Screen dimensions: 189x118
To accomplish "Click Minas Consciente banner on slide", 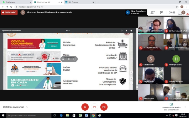I will (x=34, y=56).
